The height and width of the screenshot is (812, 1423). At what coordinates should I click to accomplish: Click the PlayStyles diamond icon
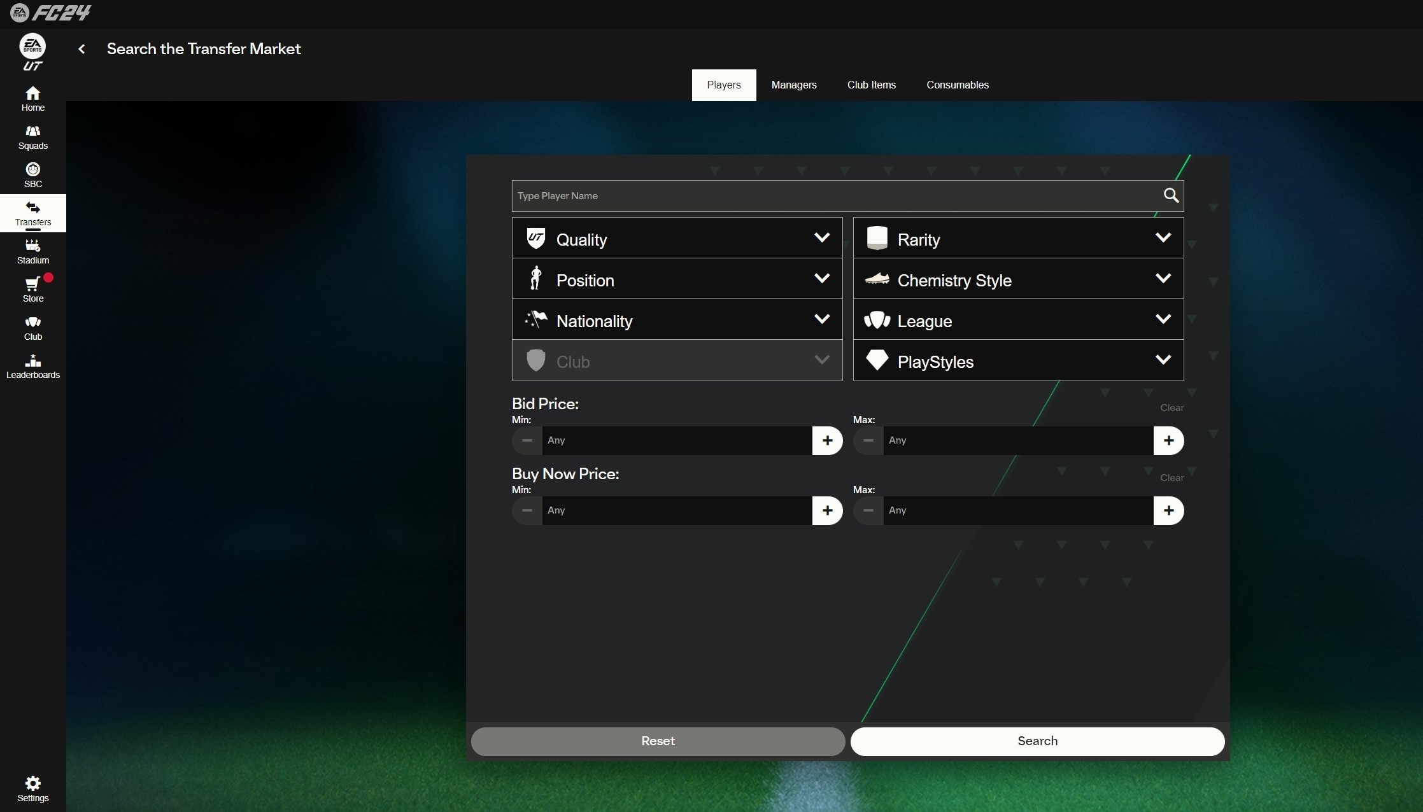877,360
